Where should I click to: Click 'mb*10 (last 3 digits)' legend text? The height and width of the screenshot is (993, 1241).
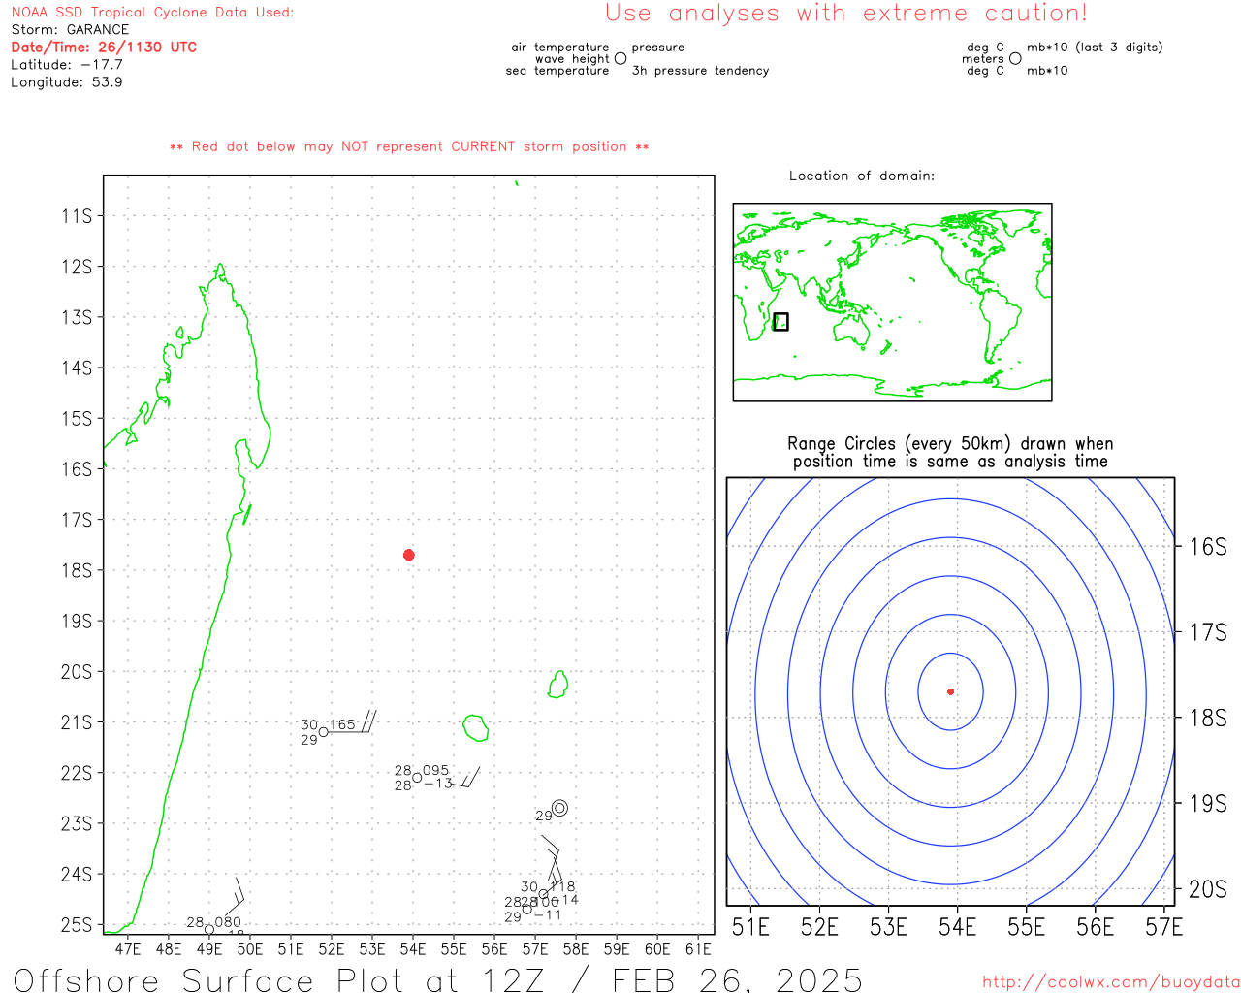(x=1095, y=48)
